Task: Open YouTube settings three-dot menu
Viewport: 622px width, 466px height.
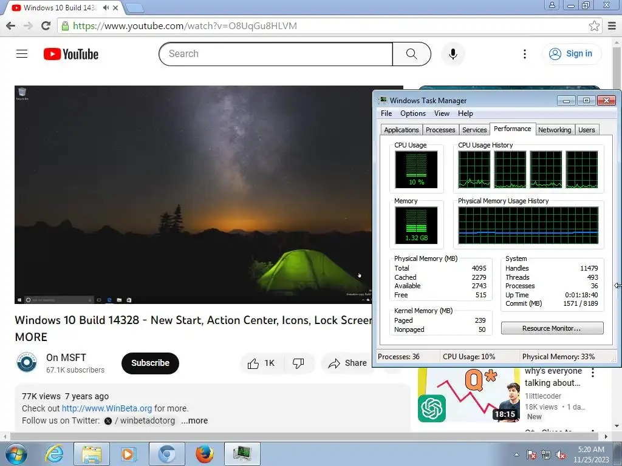Action: (x=524, y=54)
